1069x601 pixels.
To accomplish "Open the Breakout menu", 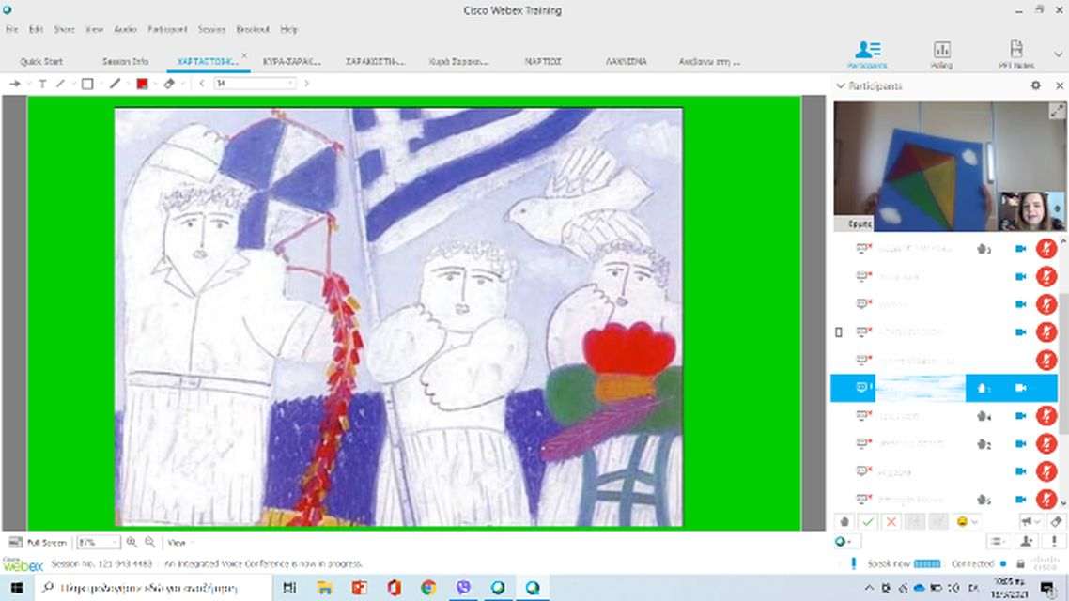I will (253, 29).
